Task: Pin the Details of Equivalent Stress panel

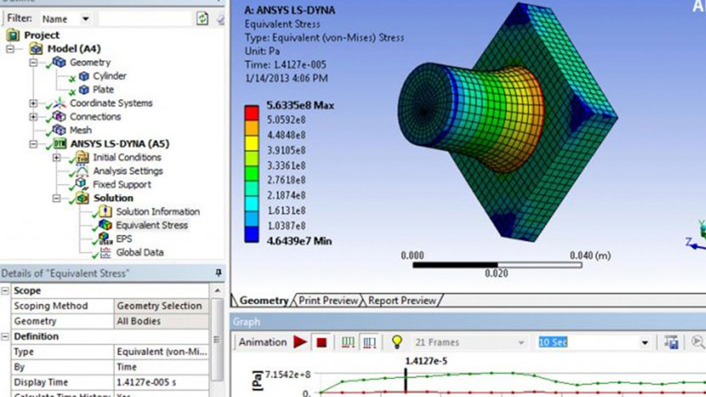Action: pyautogui.click(x=218, y=273)
